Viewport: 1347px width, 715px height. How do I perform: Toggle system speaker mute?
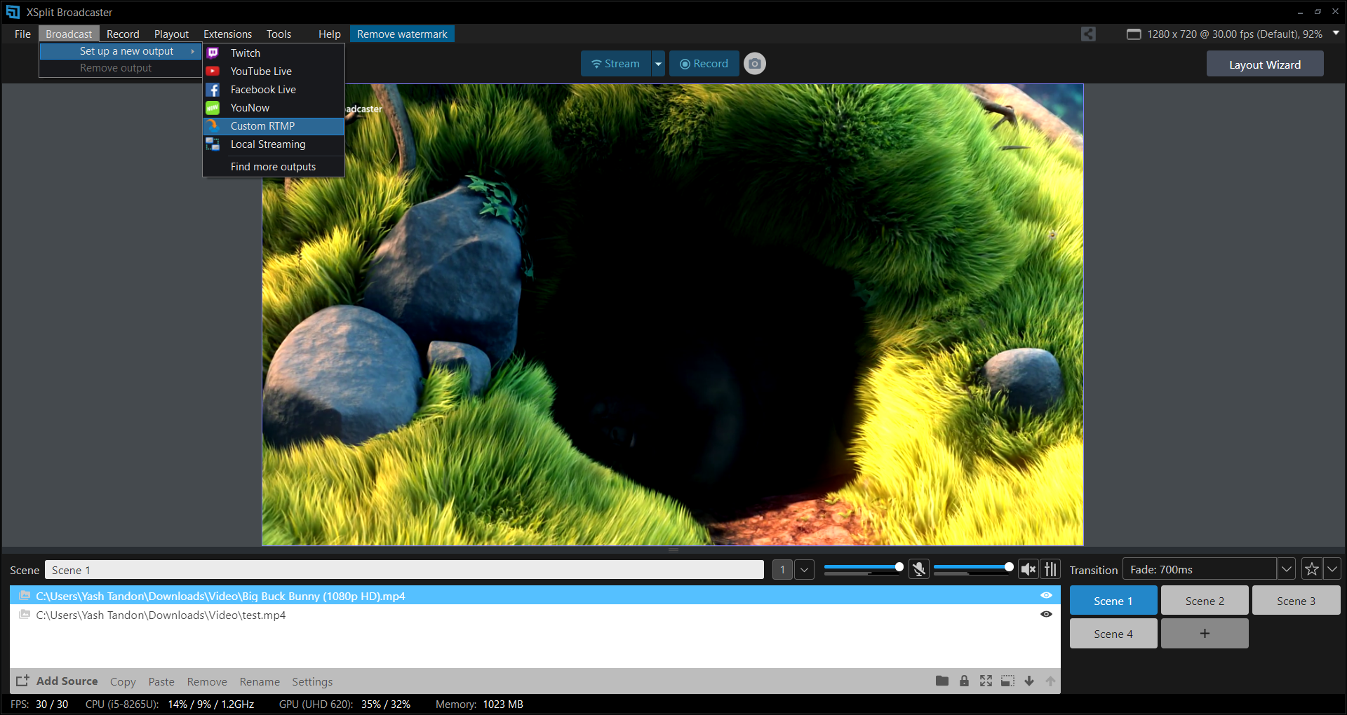[1028, 569]
